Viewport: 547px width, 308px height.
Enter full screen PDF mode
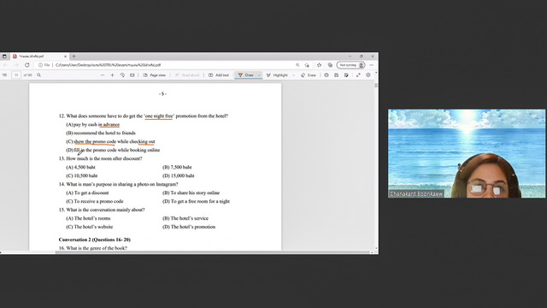[358, 75]
